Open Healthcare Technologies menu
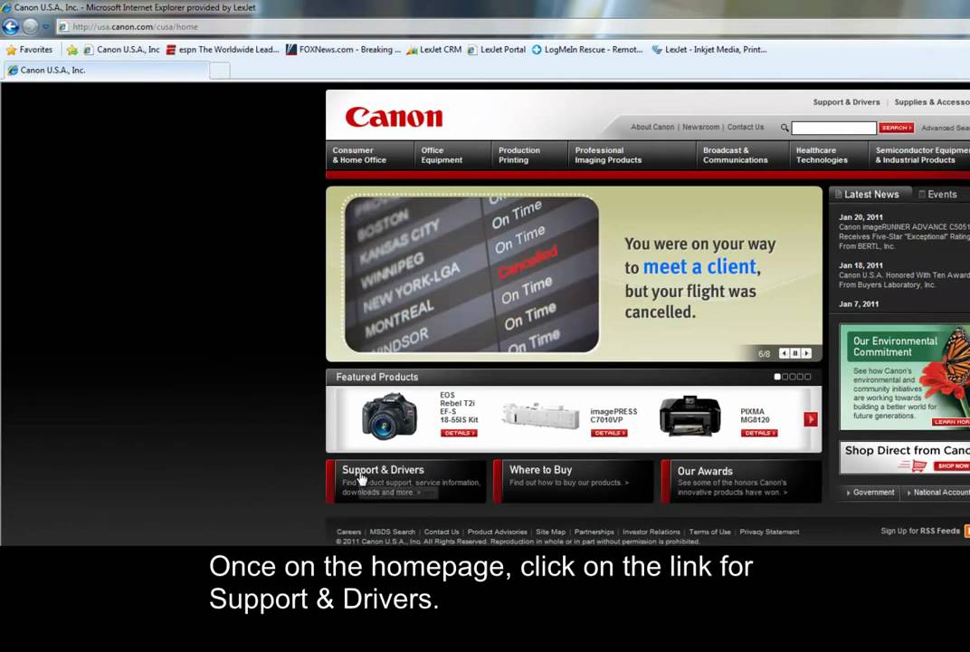This screenshot has width=970, height=652. tap(829, 155)
